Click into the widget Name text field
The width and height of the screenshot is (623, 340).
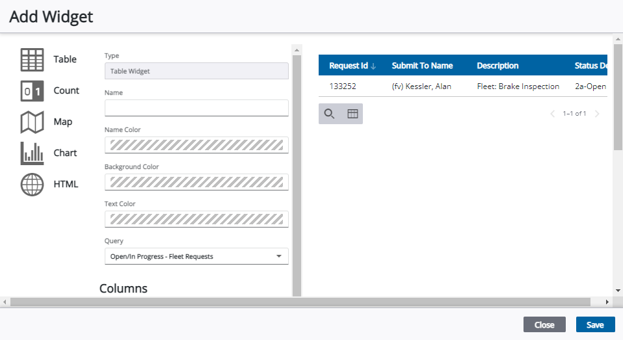(x=196, y=108)
